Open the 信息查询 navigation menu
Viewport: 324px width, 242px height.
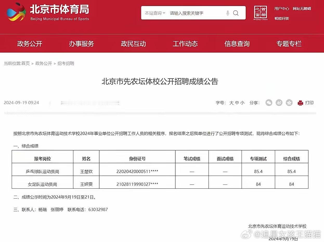coord(237,44)
